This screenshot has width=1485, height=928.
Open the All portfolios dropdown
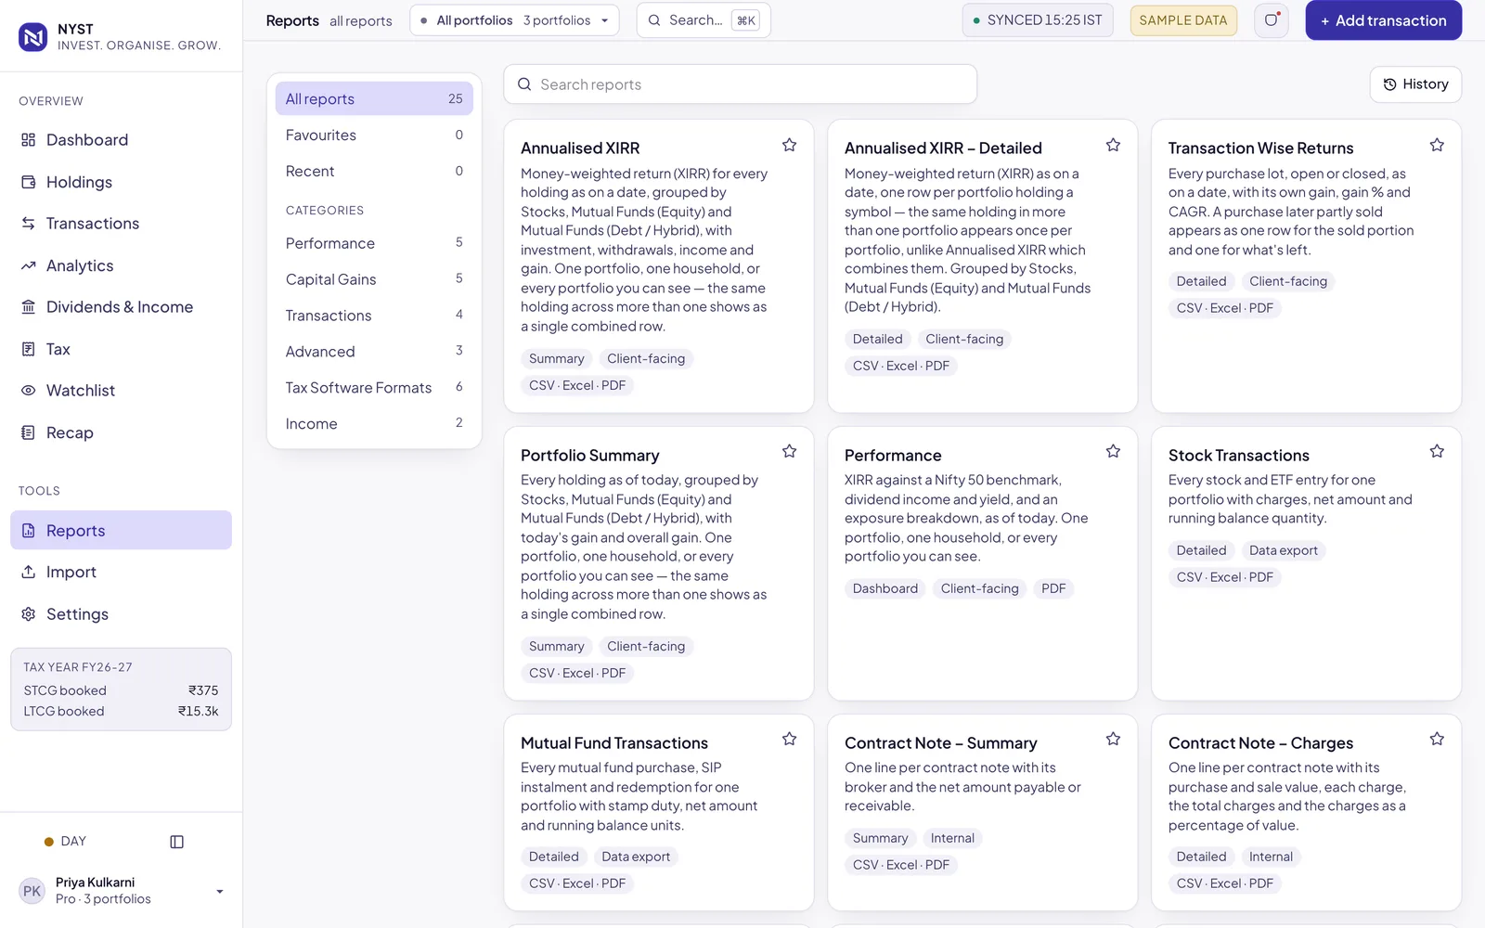click(x=514, y=20)
